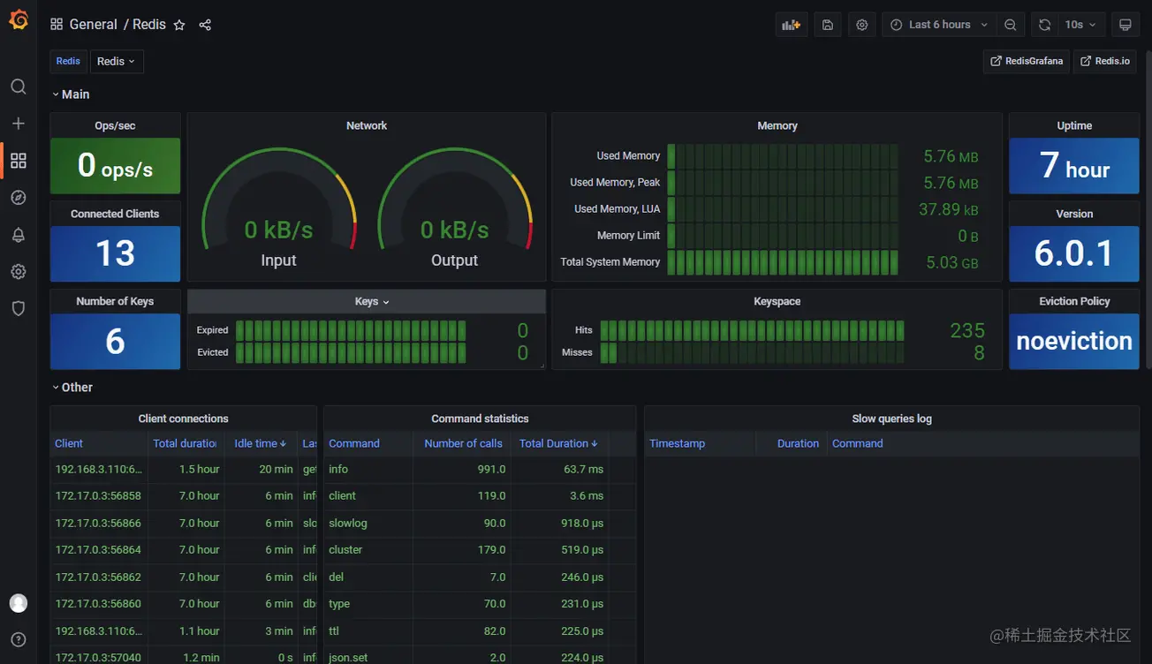
Task: Refresh the dashboard now
Action: click(1044, 25)
